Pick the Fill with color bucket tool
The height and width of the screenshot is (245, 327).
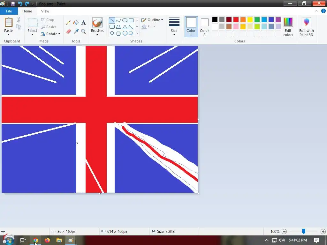pyautogui.click(x=76, y=23)
